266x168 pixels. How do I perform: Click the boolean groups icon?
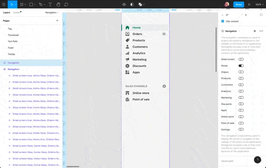(x=140, y=4)
